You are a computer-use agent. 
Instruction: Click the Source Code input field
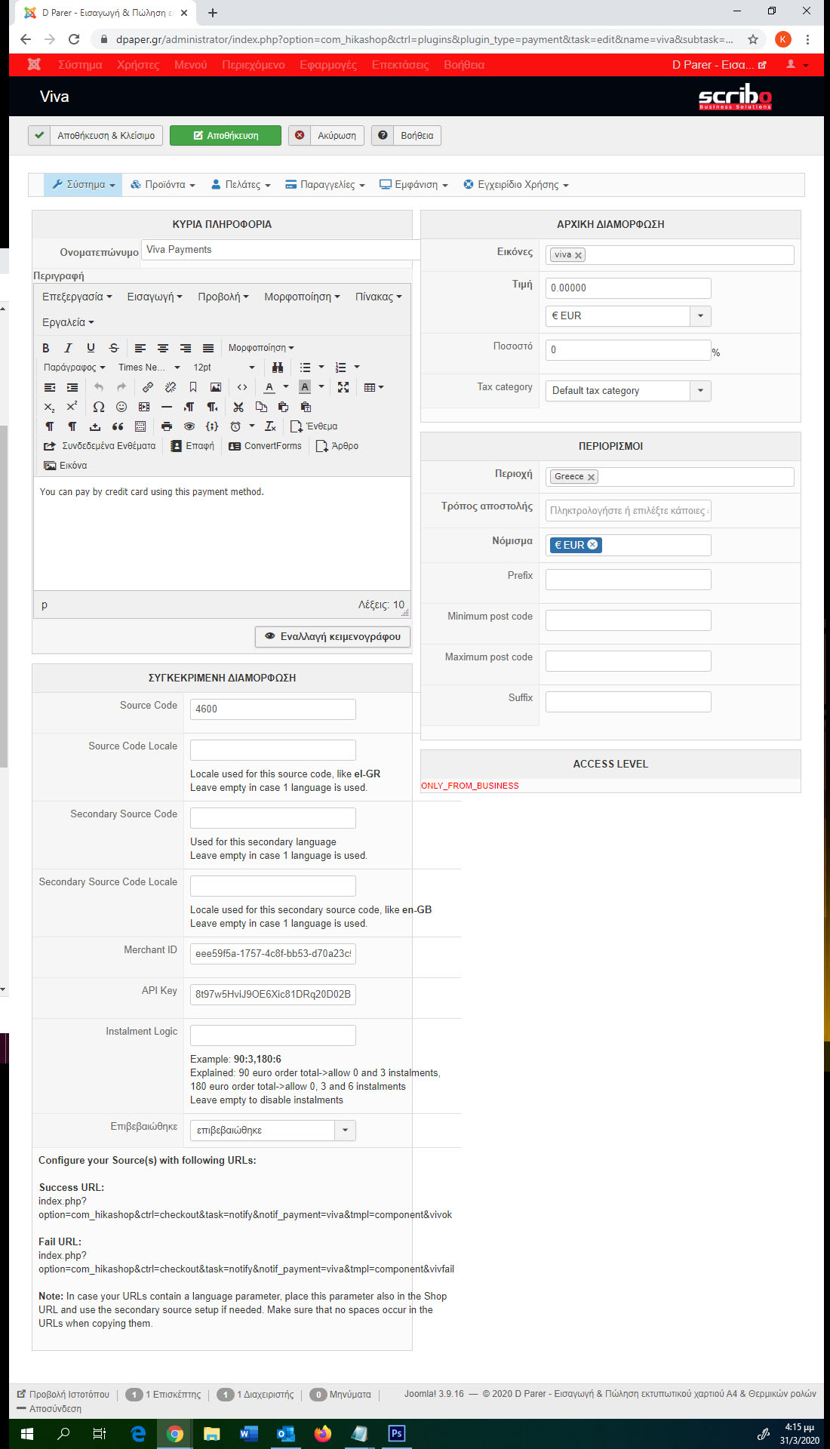point(272,709)
